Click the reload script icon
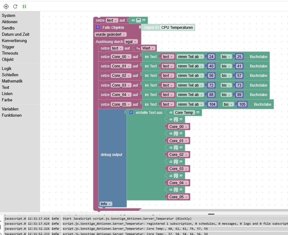The image size is (288, 235). click(x=15, y=7)
